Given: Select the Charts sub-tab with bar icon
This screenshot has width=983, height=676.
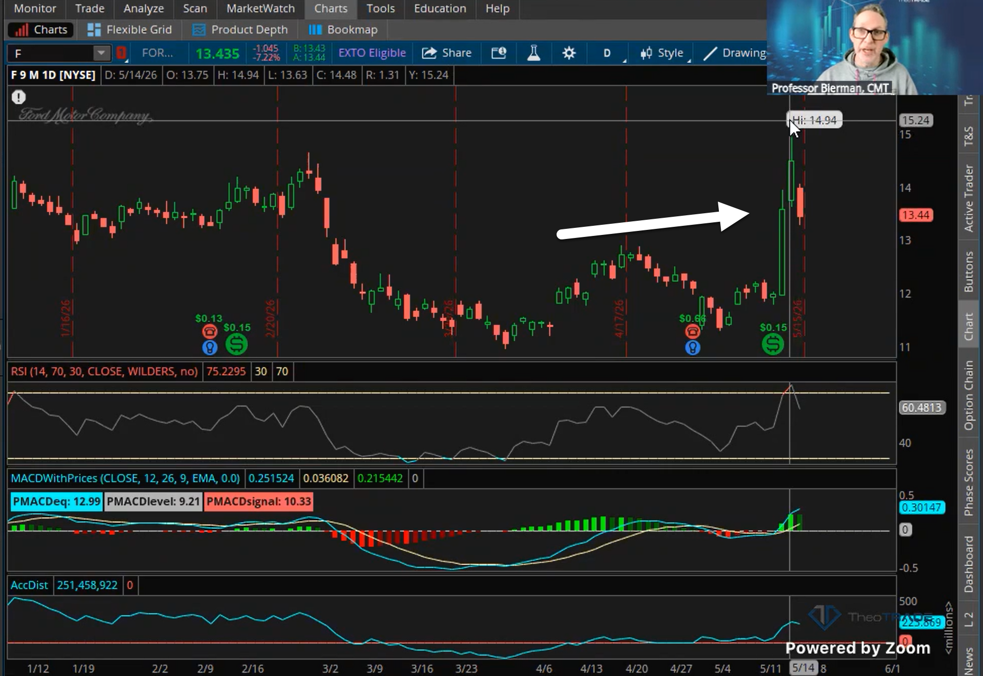Looking at the screenshot, I should [41, 30].
